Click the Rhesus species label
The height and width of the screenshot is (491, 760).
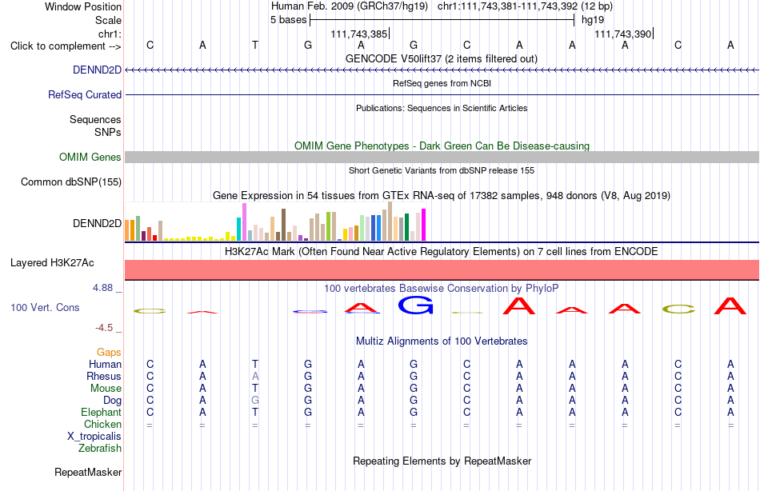(x=104, y=376)
